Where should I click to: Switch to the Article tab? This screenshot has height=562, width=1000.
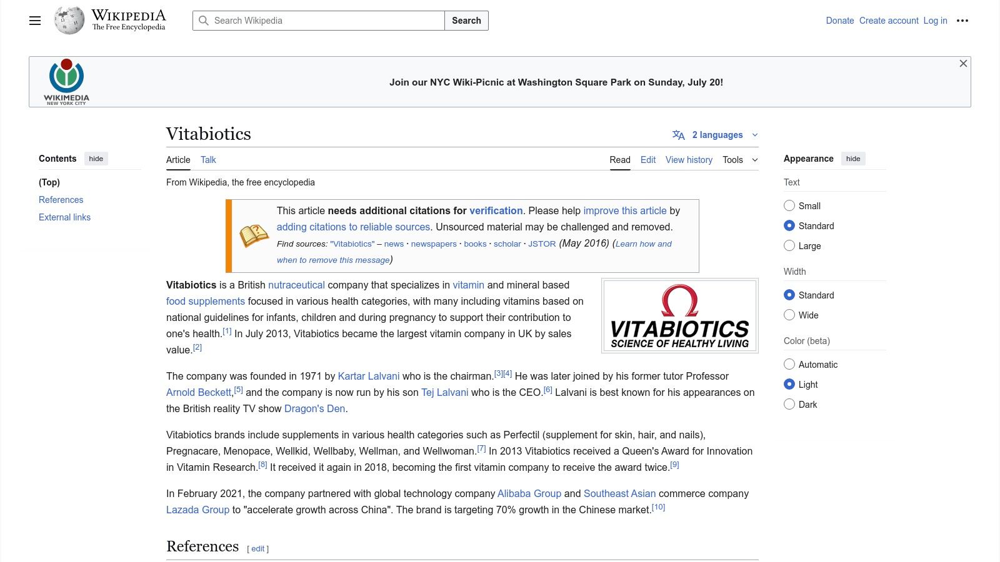[178, 160]
